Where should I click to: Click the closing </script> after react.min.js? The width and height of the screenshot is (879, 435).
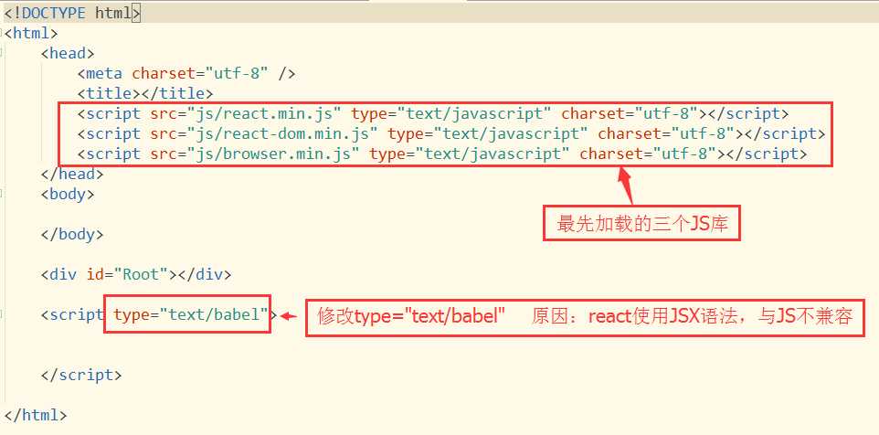[x=748, y=114]
